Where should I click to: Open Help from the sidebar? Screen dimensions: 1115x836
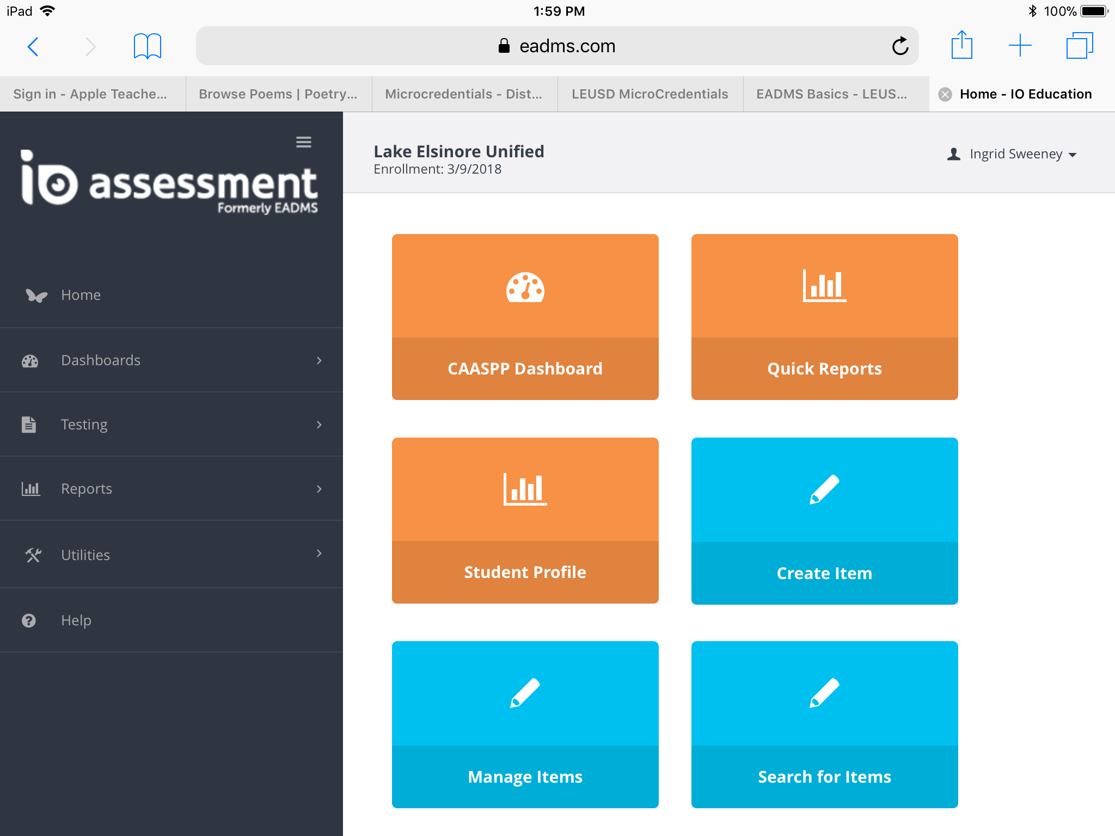pyautogui.click(x=76, y=620)
